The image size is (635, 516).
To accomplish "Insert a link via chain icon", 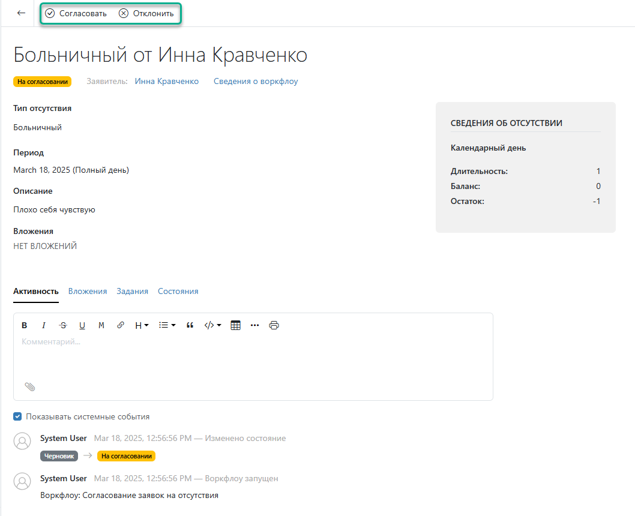I will 120,325.
